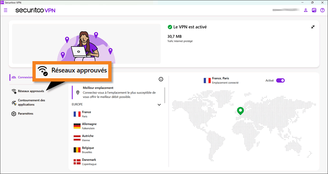Click the green map location pin
The width and height of the screenshot is (328, 174).
coord(241,111)
